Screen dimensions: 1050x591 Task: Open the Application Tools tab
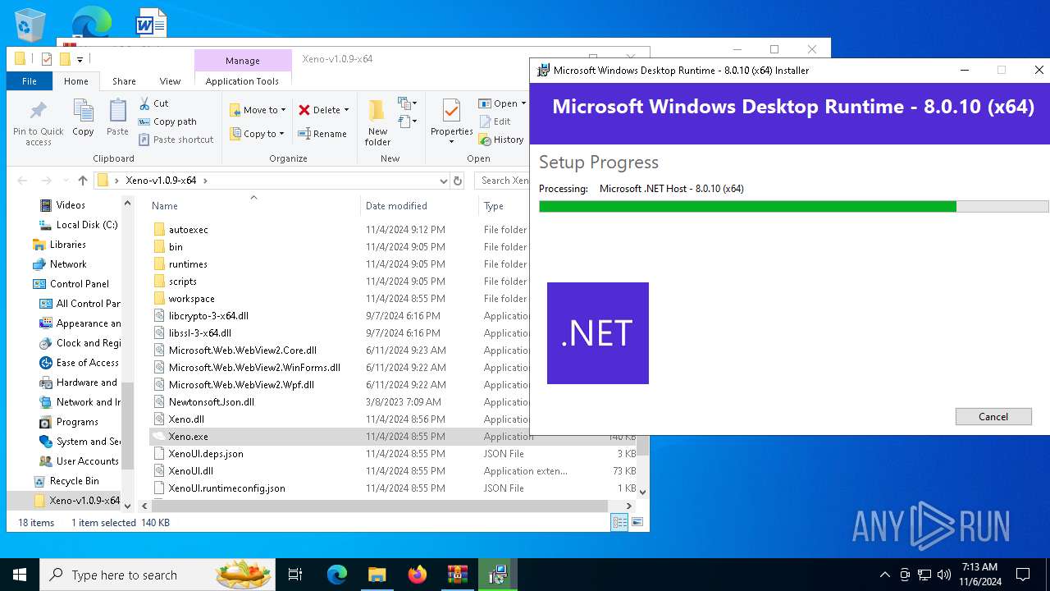242,81
